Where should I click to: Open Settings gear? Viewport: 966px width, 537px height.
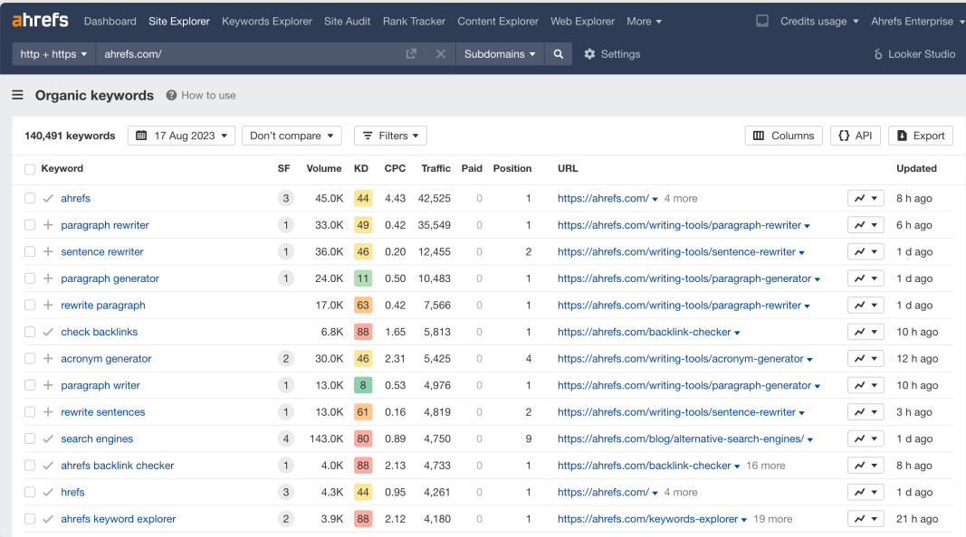(612, 54)
